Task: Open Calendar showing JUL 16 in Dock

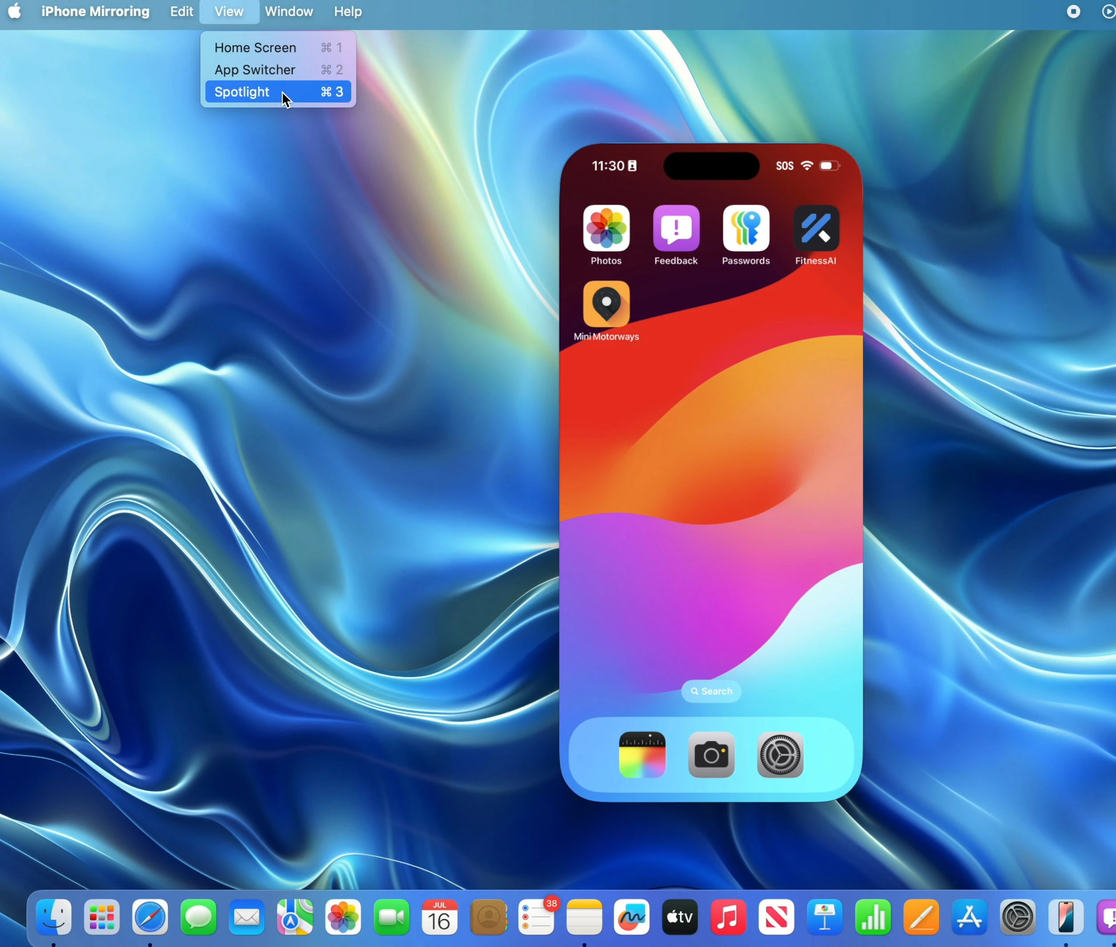Action: click(440, 917)
